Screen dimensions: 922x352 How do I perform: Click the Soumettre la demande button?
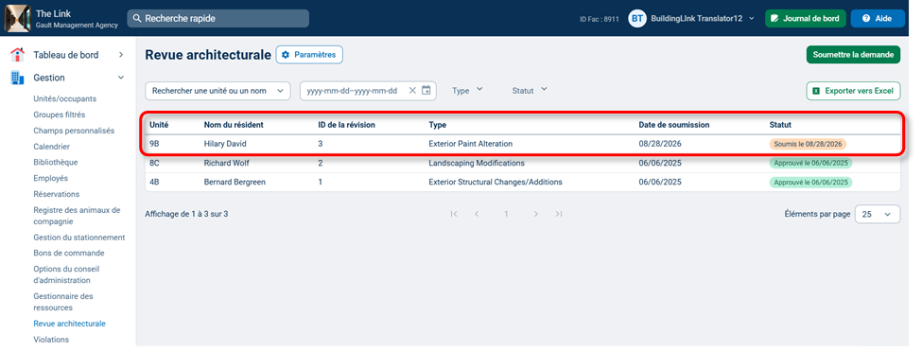pos(853,55)
